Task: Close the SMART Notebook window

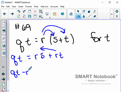Action: [117, 2]
